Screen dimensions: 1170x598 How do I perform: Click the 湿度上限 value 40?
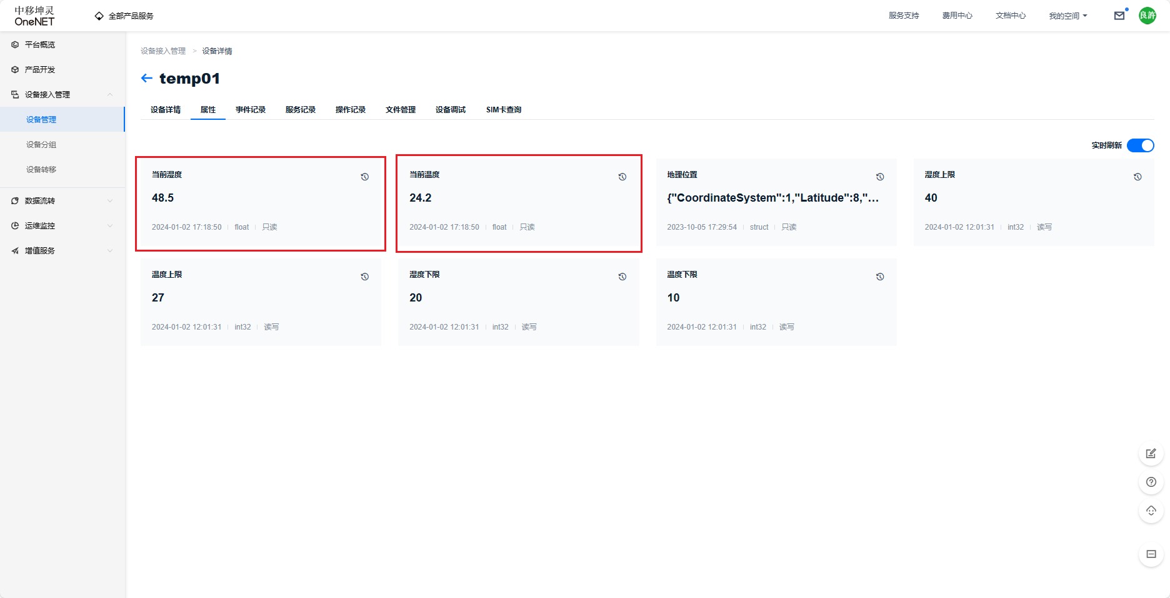point(931,198)
